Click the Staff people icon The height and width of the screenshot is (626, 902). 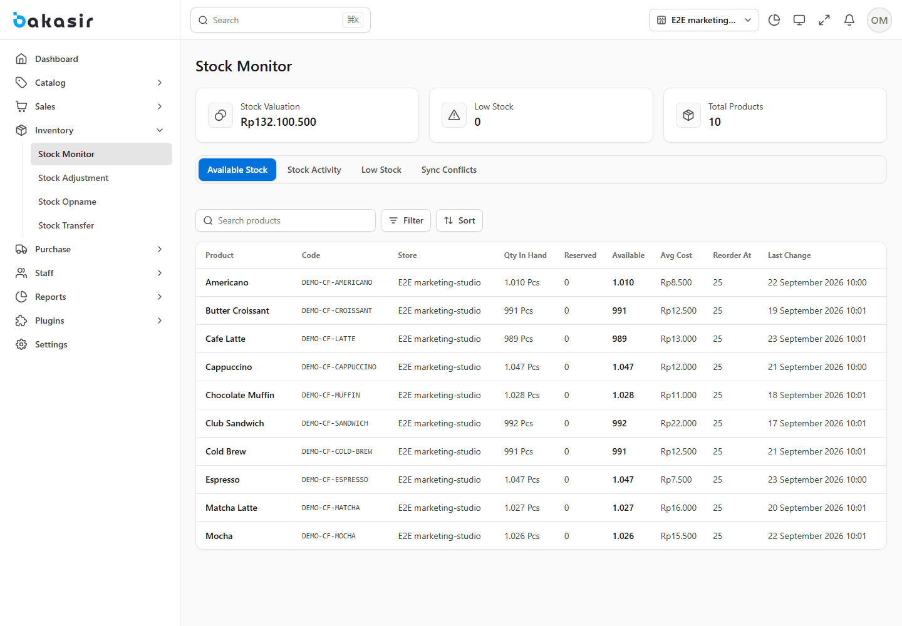point(21,273)
